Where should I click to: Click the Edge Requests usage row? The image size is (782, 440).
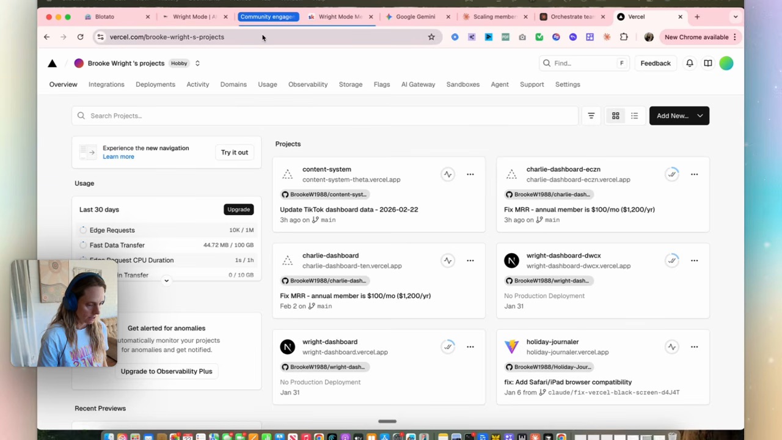pyautogui.click(x=166, y=230)
